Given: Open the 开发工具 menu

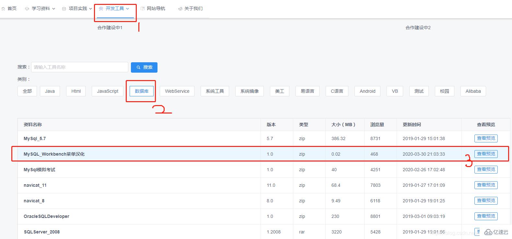Looking at the screenshot, I should [x=114, y=8].
